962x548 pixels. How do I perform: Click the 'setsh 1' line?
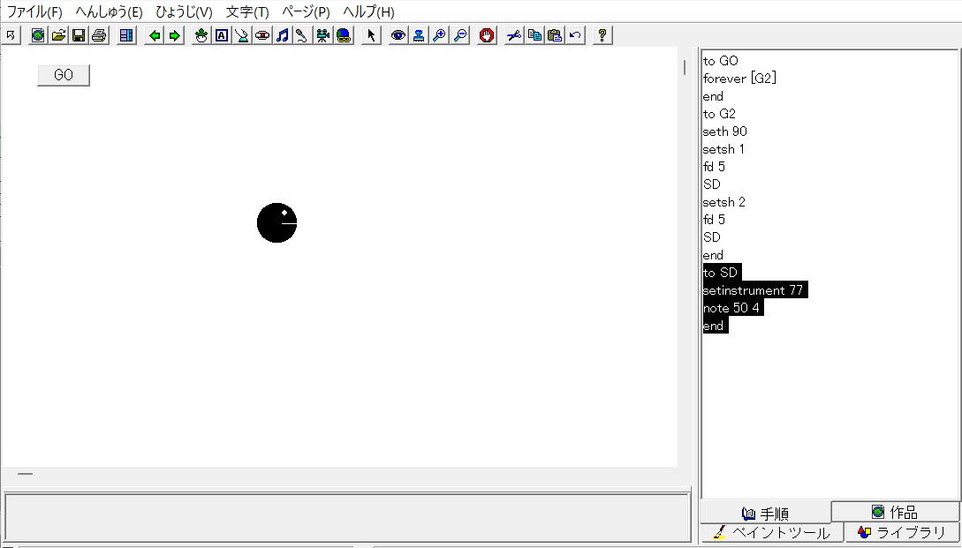723,149
